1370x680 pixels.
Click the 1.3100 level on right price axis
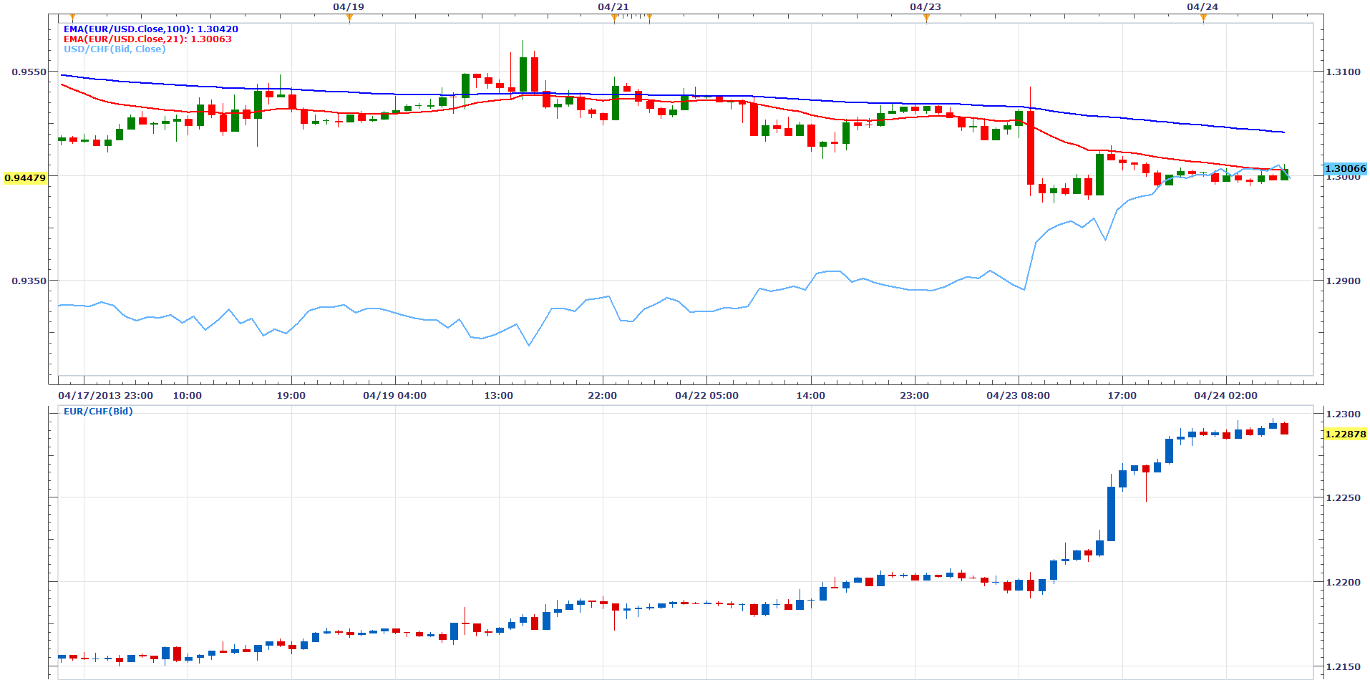pos(1343,72)
